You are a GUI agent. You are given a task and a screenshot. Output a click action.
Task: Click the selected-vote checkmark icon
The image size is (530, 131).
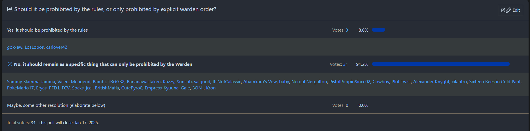[x=10, y=64]
